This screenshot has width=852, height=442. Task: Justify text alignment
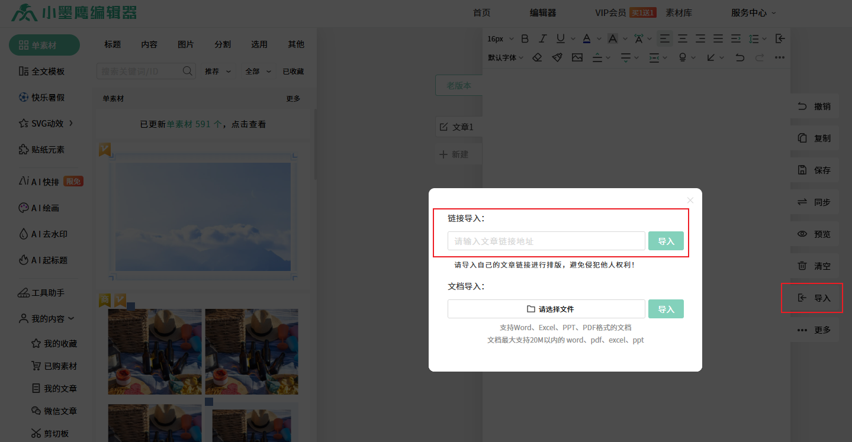tap(718, 38)
